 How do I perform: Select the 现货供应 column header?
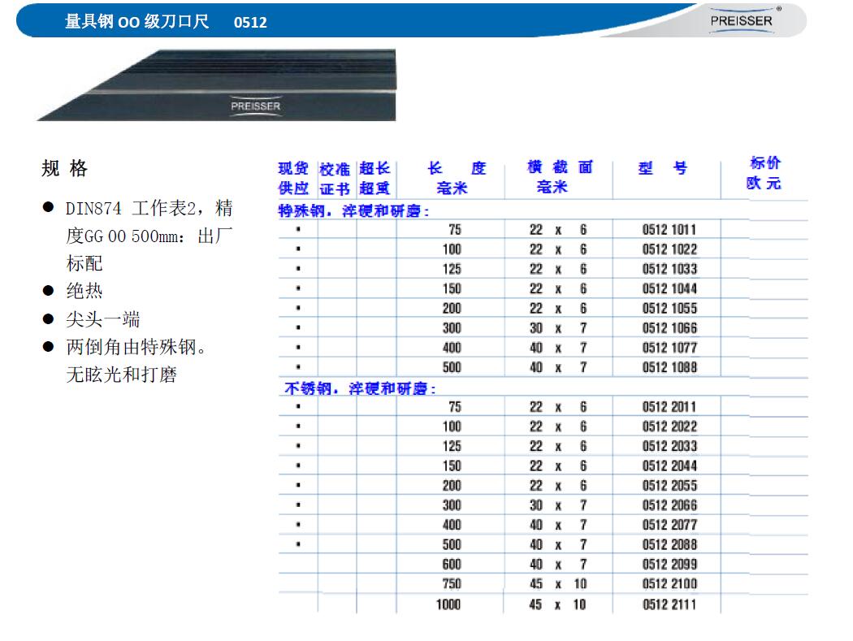click(293, 178)
